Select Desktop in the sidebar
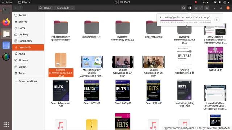Viewport: 232px width, 130px height. coord(28,35)
